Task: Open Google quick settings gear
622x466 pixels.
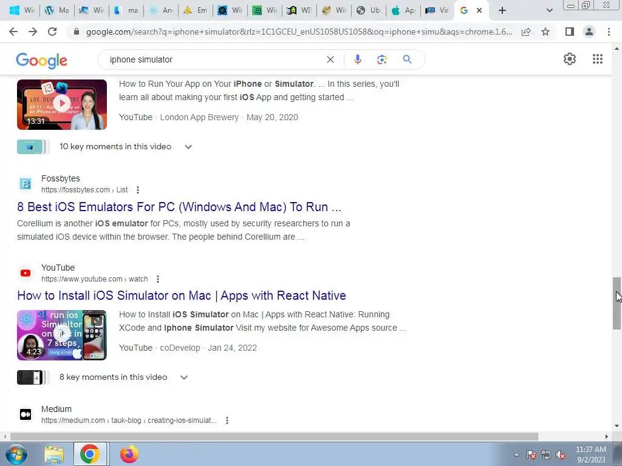Action: tap(570, 59)
